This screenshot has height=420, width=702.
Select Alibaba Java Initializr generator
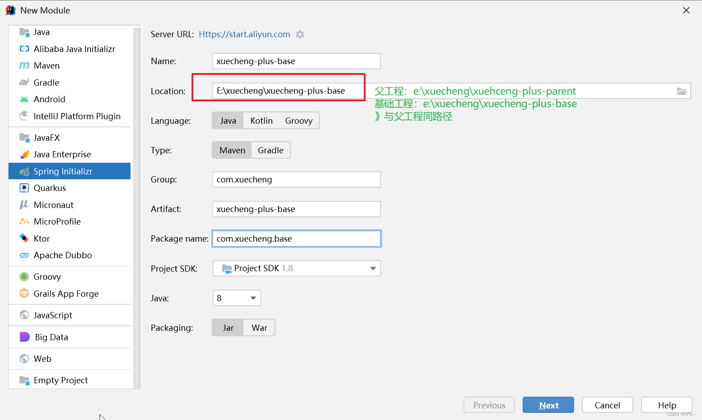coord(74,49)
